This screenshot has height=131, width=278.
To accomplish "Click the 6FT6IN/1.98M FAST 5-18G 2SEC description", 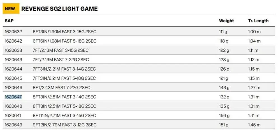I will click(64, 41).
